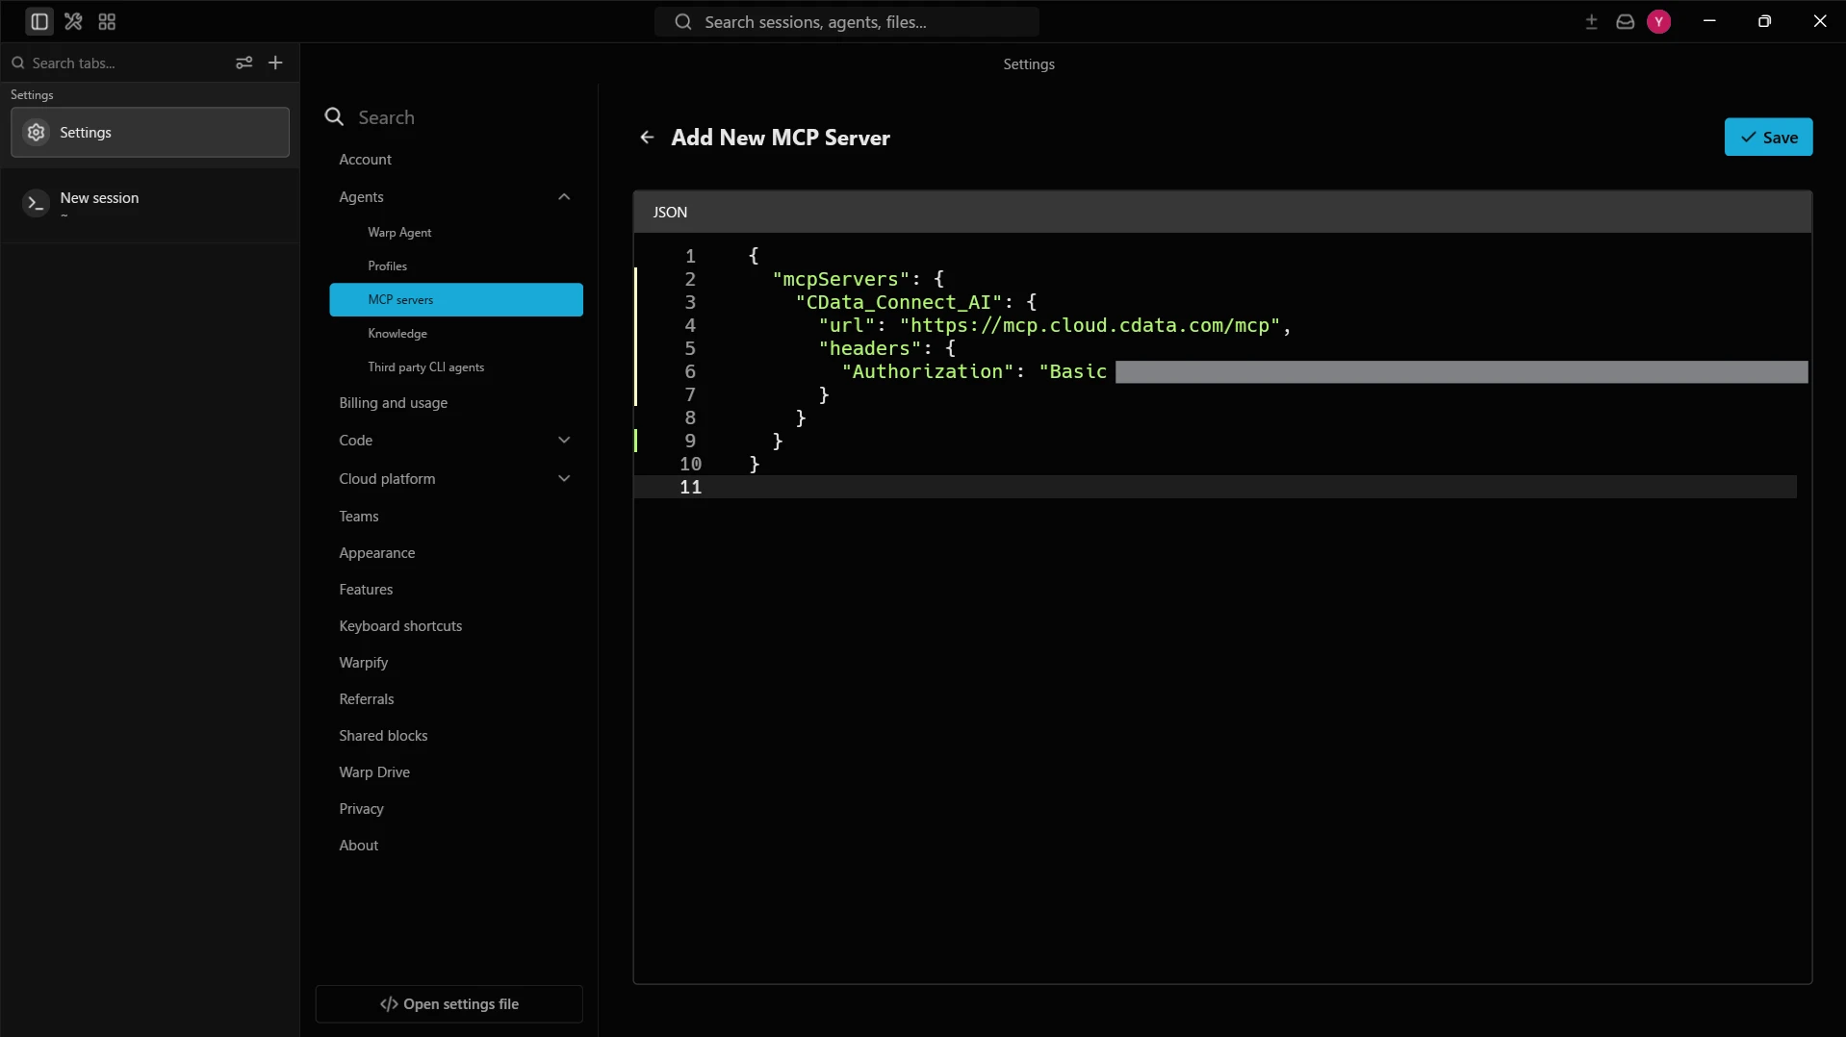Open the user avatar Y profile

(x=1658, y=21)
